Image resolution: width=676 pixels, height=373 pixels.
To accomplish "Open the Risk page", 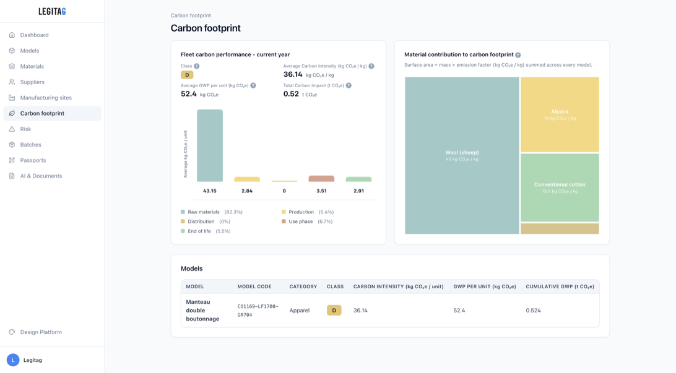I will point(52,129).
